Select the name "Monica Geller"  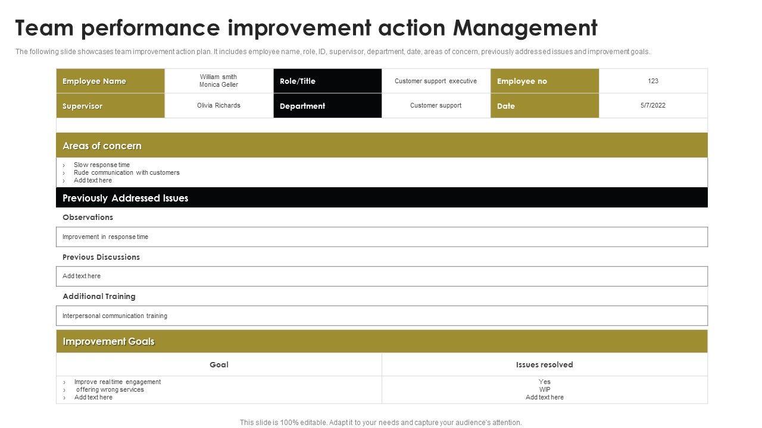218,85
